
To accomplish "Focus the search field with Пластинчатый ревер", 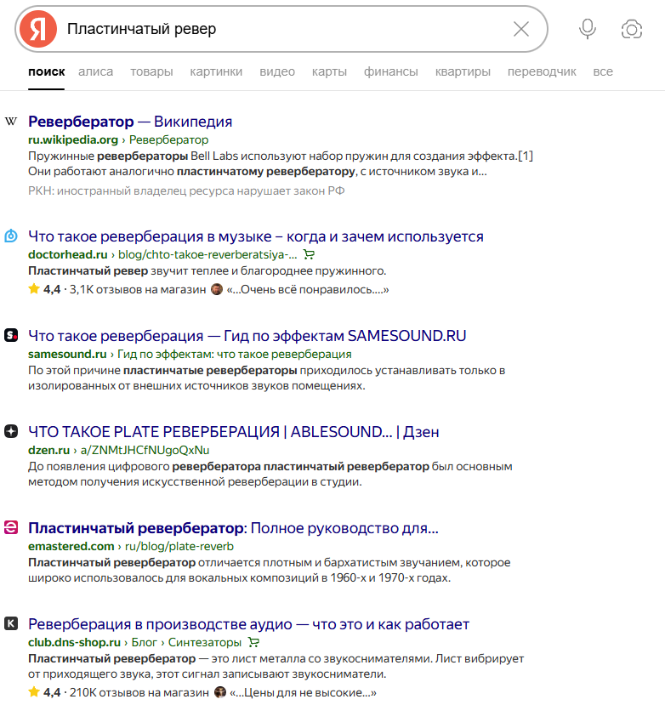I will (287, 29).
